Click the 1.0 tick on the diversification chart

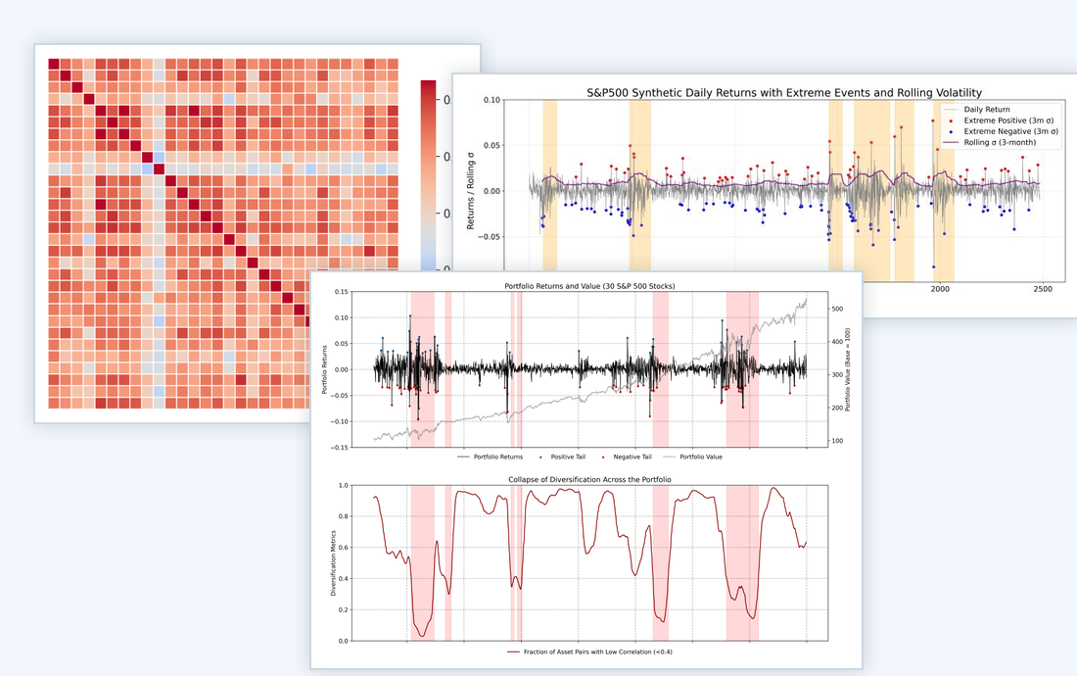343,486
